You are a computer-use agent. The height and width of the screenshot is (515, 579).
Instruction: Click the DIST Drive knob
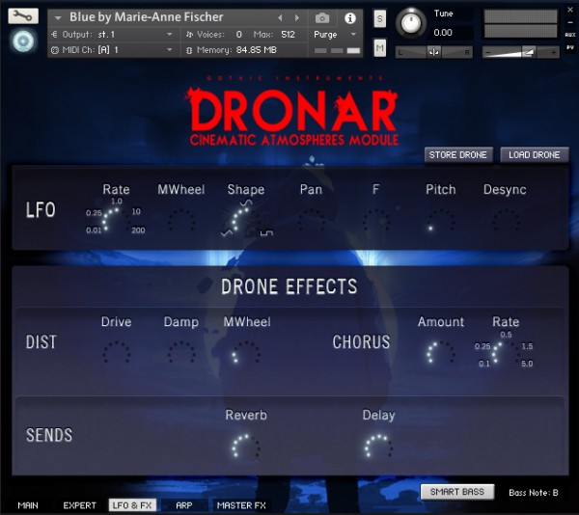click(x=117, y=354)
